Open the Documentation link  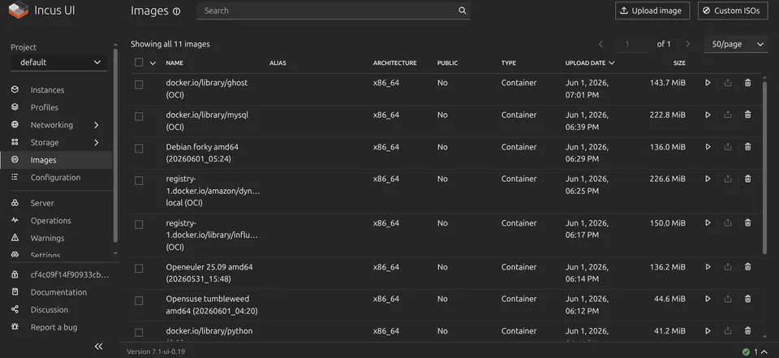[57, 292]
